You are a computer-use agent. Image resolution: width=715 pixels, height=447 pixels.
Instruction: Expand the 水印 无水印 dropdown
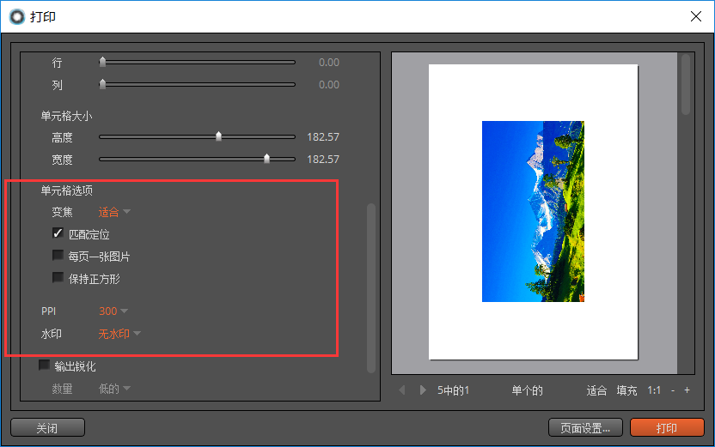(x=119, y=334)
